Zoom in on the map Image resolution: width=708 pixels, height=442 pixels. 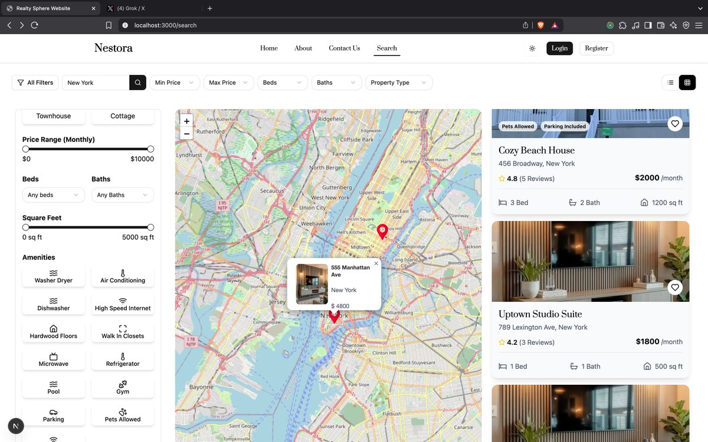186,121
